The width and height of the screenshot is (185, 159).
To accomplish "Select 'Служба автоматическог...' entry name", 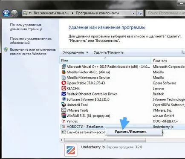I will pos(86,132).
